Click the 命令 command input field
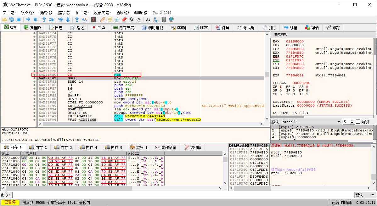 pos(183,195)
